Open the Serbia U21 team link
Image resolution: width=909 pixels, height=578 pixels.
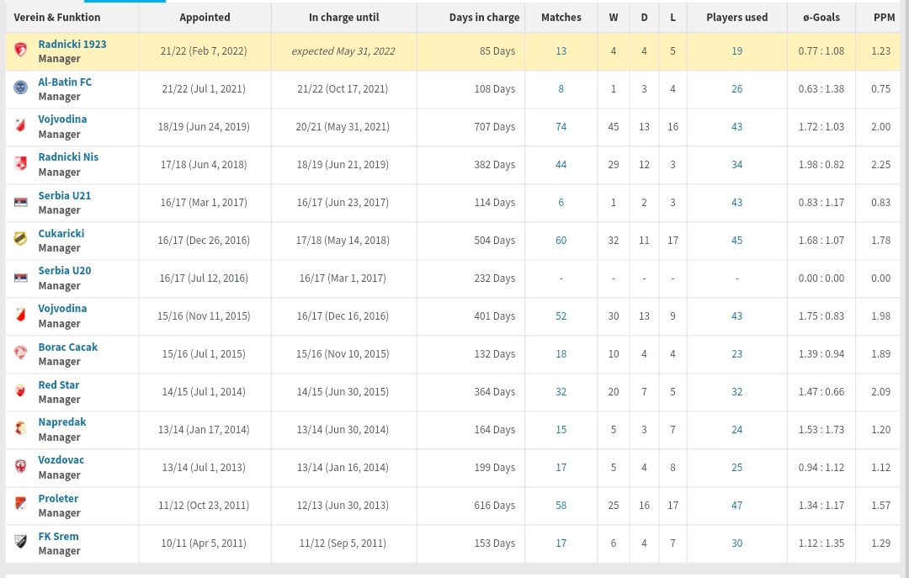(64, 195)
